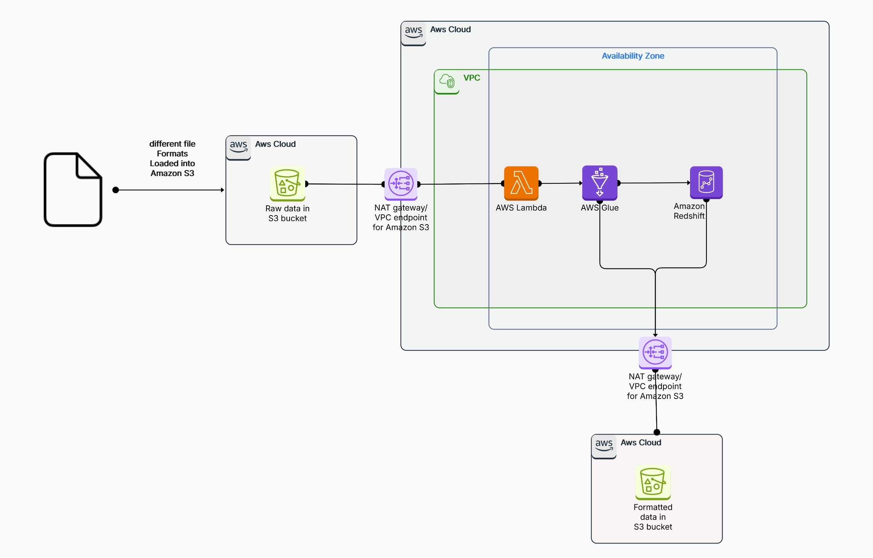The width and height of the screenshot is (873, 558).
Task: Click the 'AWS Glue' label text
Action: 600,208
